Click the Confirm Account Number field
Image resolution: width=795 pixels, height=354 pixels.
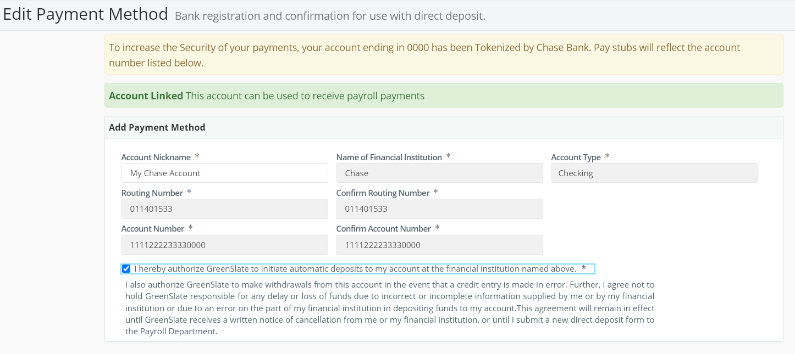point(439,244)
